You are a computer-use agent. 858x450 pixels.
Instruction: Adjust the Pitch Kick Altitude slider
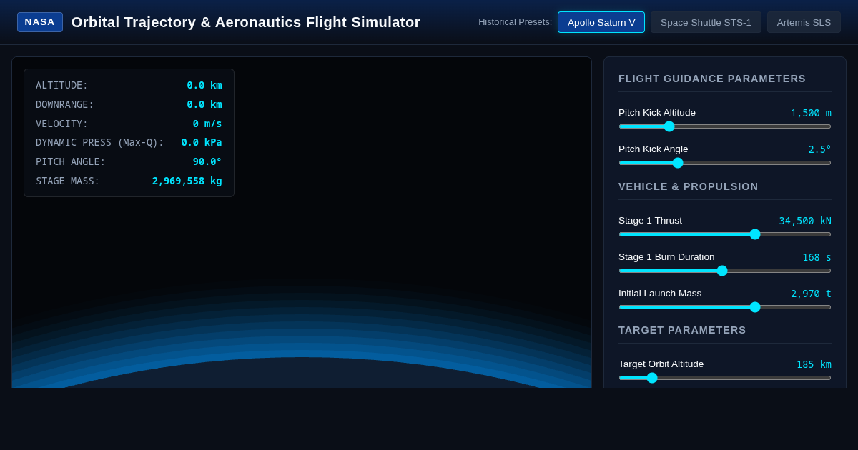(725, 126)
